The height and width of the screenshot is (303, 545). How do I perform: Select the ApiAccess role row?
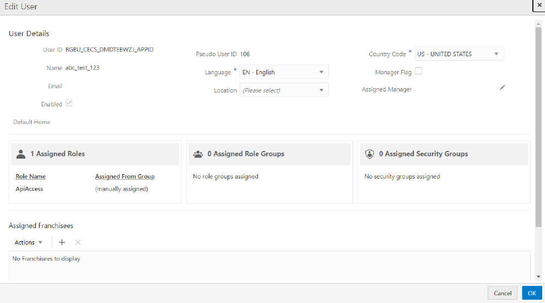coord(29,189)
